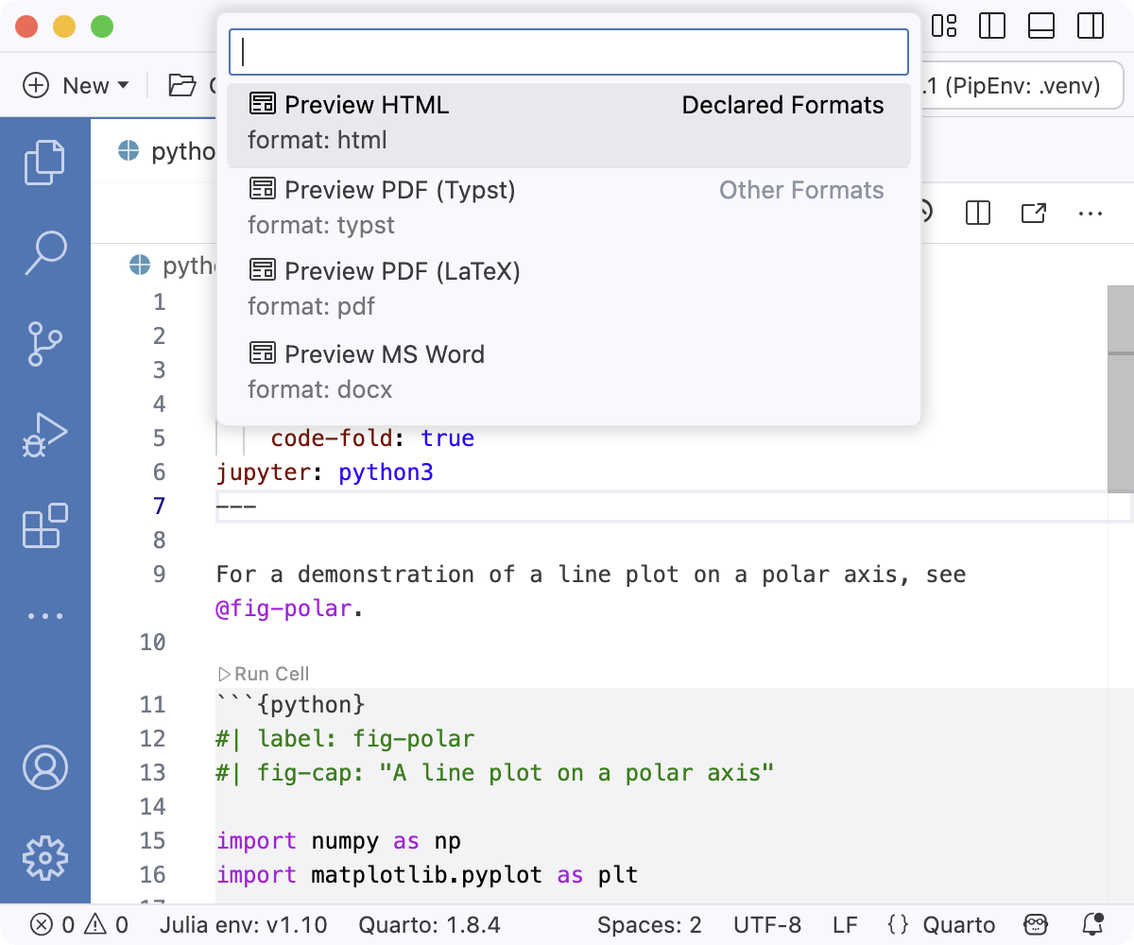
Task: Open preview in external browser icon
Action: click(x=1034, y=214)
